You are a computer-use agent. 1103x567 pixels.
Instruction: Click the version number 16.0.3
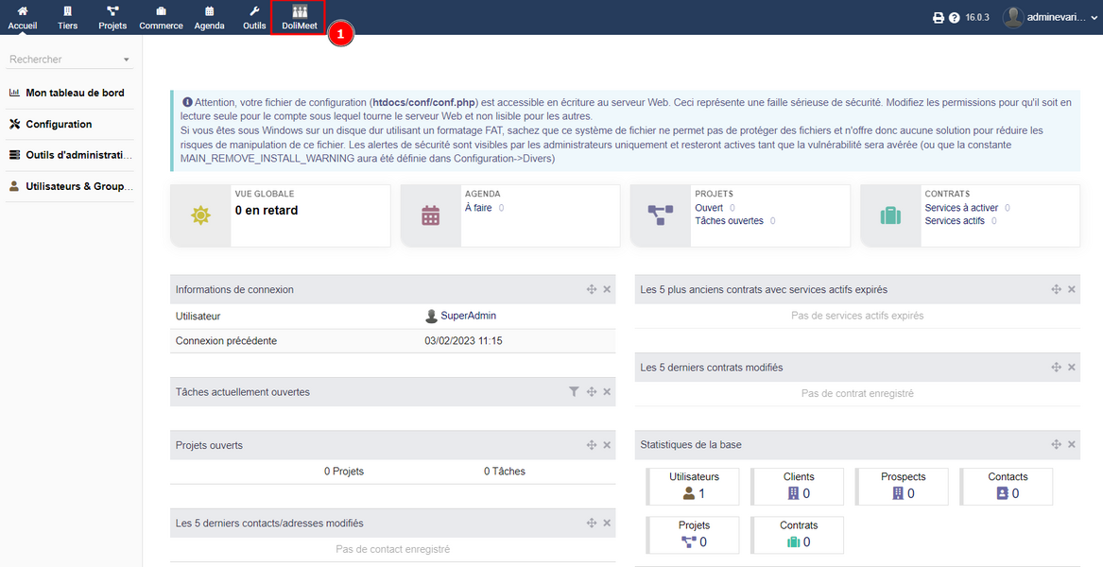[977, 18]
